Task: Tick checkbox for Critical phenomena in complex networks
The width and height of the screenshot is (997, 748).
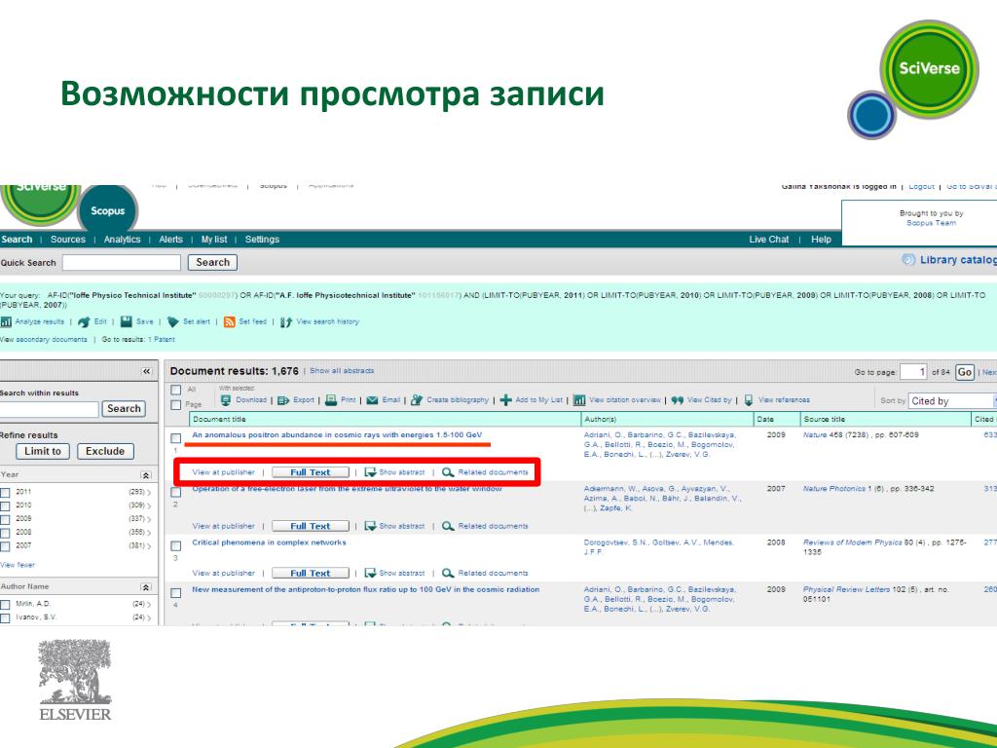Action: [176, 545]
